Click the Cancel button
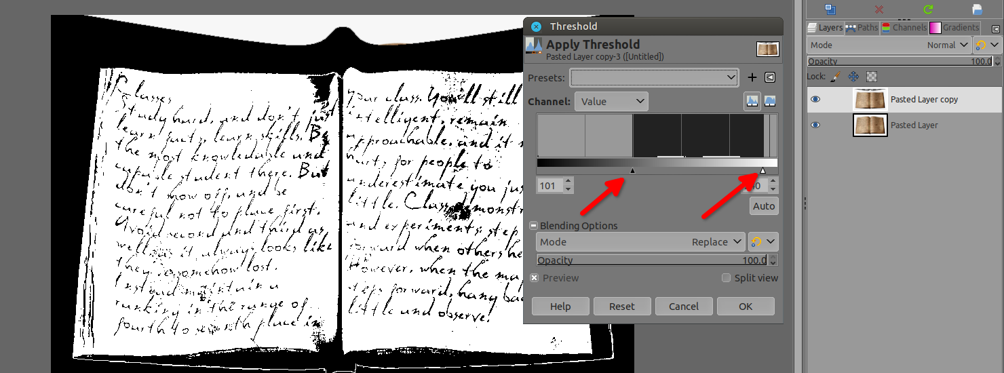Viewport: 1004px width, 373px height. 684,307
